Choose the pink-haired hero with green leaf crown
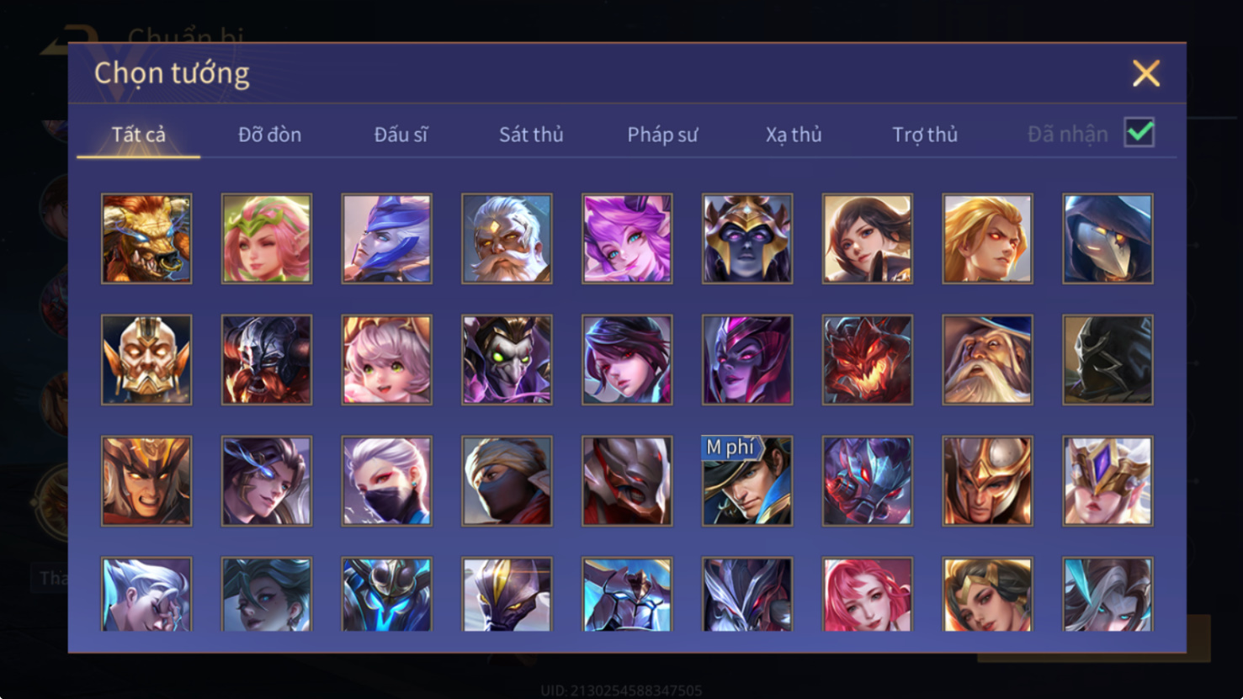Screen dimensions: 1243x699 point(267,239)
